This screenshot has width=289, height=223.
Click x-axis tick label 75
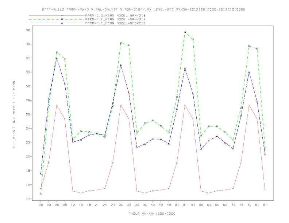click(241, 205)
